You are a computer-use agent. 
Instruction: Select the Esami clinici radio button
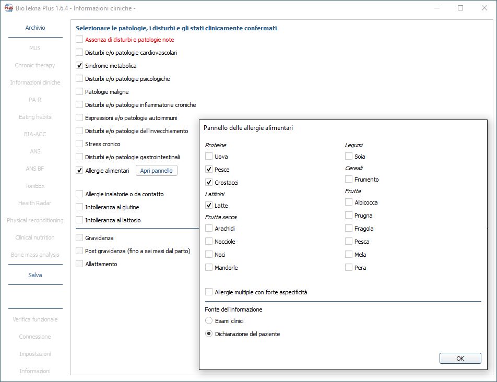(209, 321)
